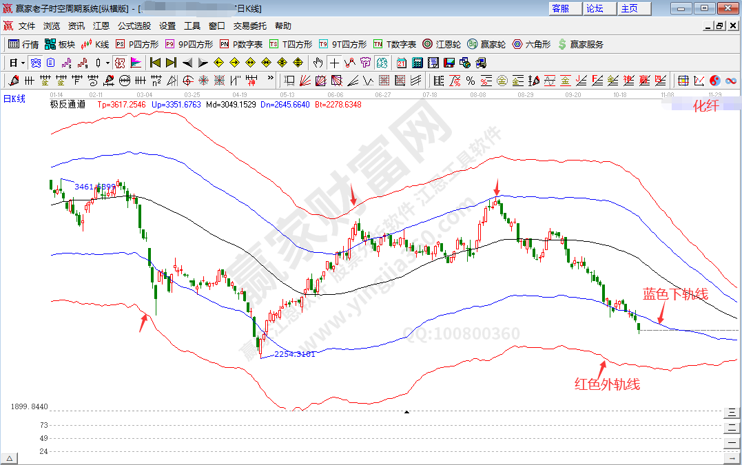Open the candlestick style dropdown arrow
This screenshot has width=742, height=465.
pyautogui.click(x=107, y=63)
